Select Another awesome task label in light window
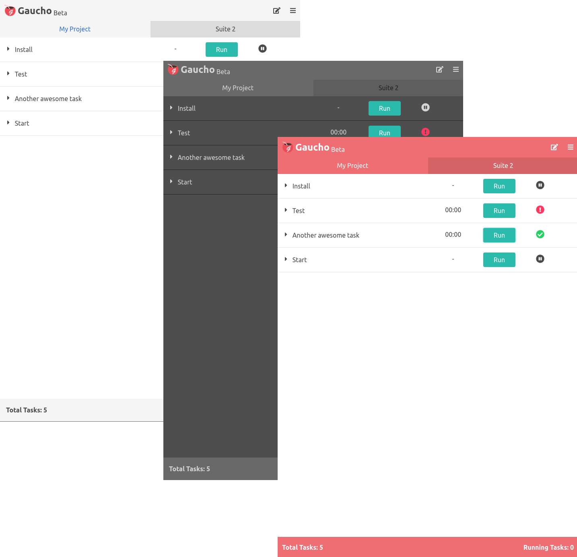The height and width of the screenshot is (557, 577). (48, 99)
